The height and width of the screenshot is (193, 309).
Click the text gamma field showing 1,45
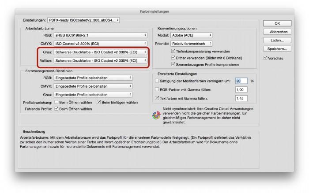point(241,98)
